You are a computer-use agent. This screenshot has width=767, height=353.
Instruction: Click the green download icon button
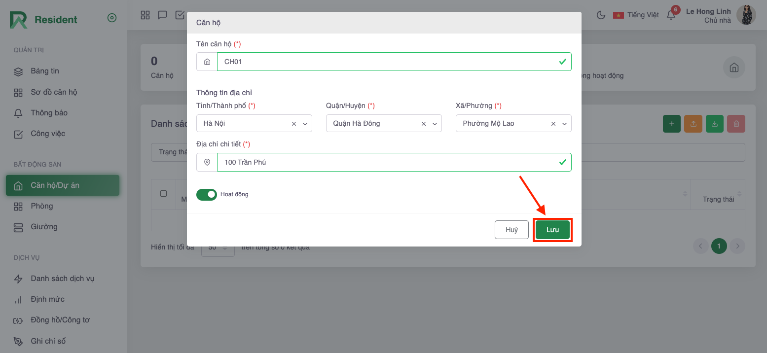(715, 124)
